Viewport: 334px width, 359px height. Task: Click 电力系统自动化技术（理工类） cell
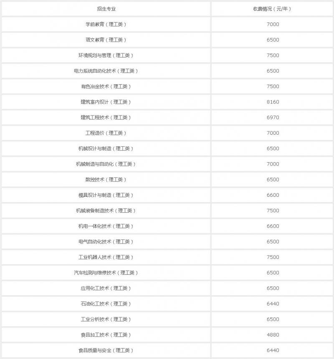(x=106, y=71)
